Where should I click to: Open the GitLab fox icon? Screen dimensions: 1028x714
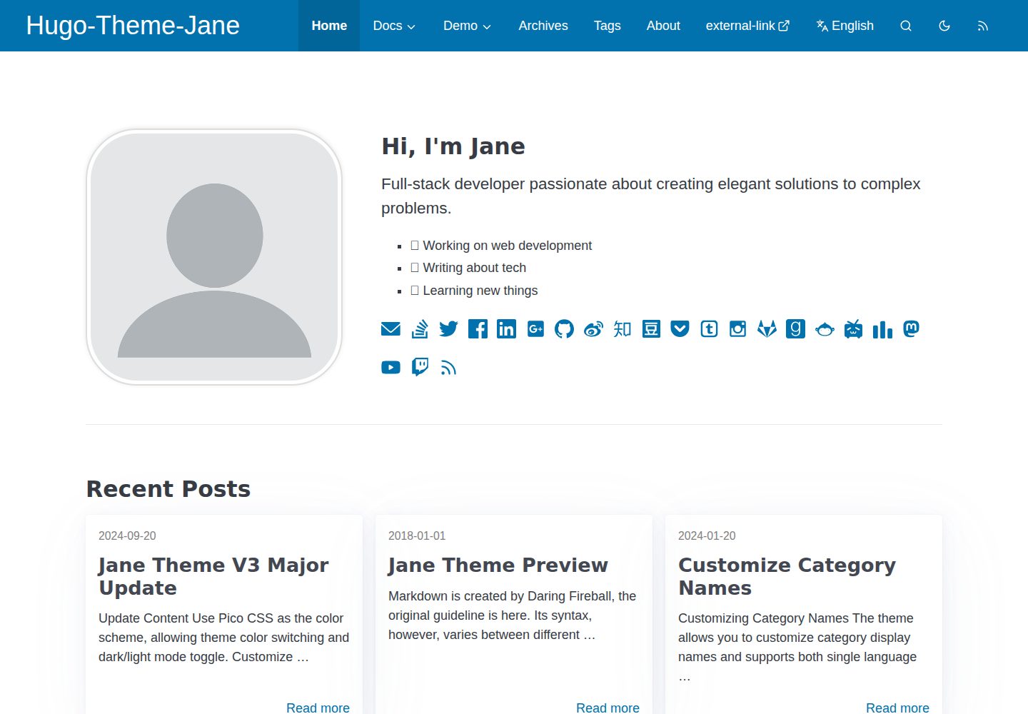click(767, 329)
